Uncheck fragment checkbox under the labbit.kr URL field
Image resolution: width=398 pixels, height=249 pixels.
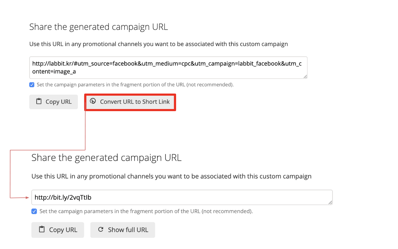(32, 85)
